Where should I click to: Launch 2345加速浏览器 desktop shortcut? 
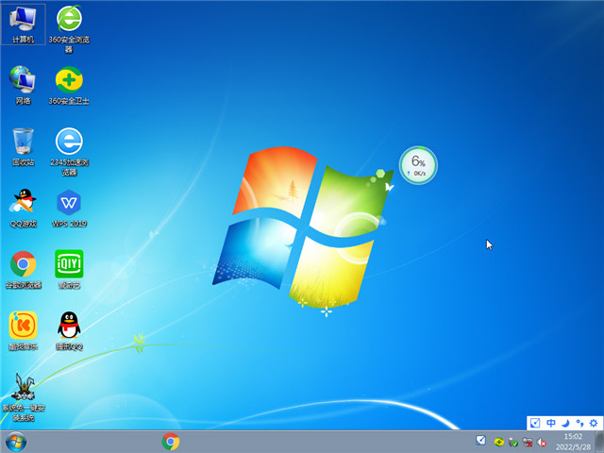click(x=69, y=151)
